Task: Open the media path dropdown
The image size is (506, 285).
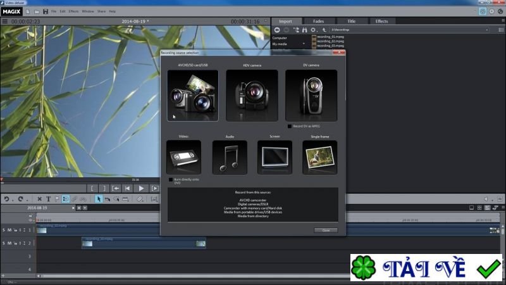Action: pos(487,30)
